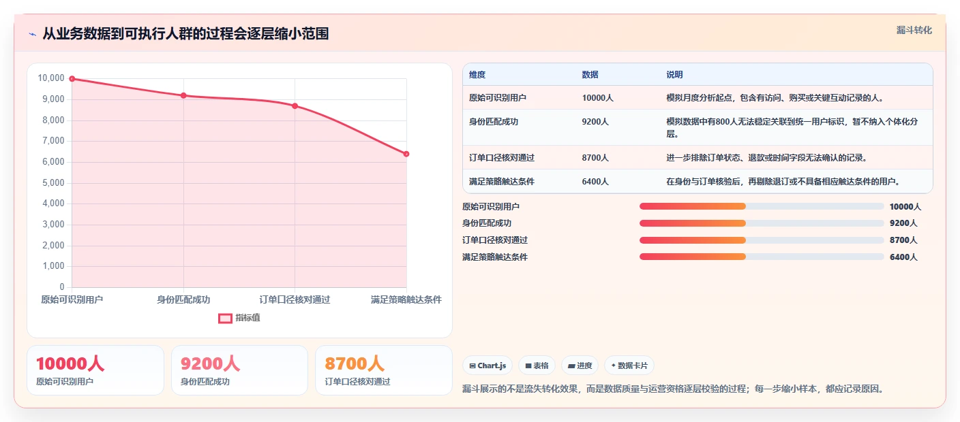Image resolution: width=960 pixels, height=422 pixels.
Task: Click the lightning icon beside the title
Action: pos(32,34)
